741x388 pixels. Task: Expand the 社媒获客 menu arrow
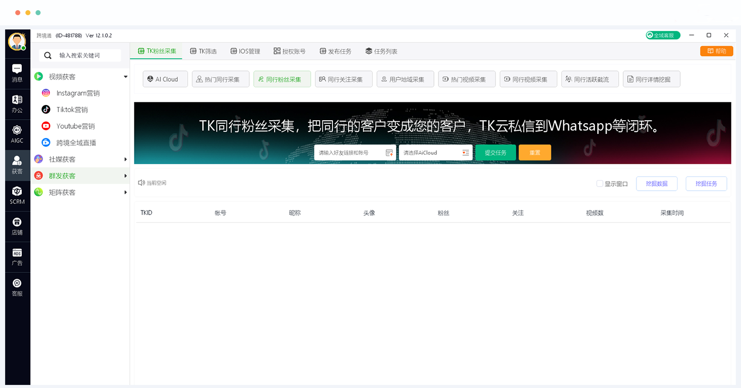[x=125, y=159]
